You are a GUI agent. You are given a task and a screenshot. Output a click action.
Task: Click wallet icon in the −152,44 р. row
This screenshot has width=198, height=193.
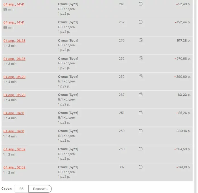pos(141,22)
